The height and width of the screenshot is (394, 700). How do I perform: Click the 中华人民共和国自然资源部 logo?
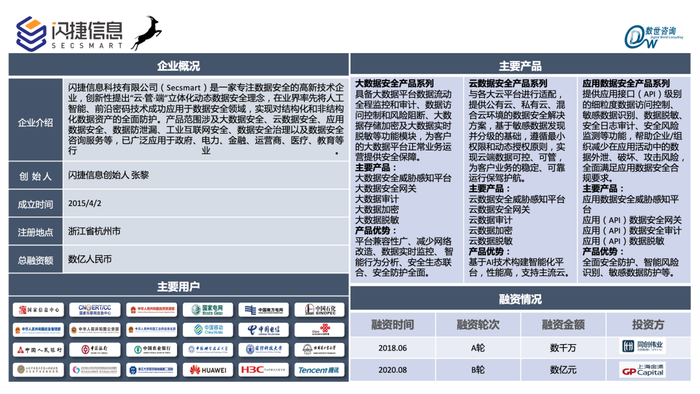coord(151,310)
